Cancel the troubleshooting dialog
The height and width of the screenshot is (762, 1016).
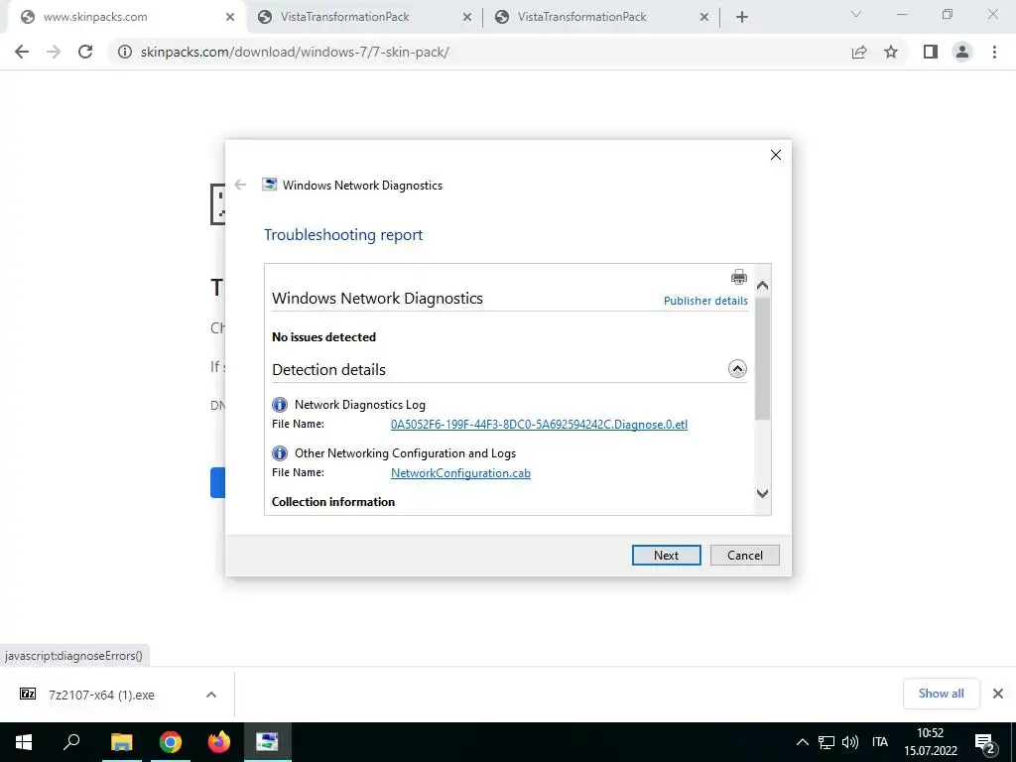(744, 556)
